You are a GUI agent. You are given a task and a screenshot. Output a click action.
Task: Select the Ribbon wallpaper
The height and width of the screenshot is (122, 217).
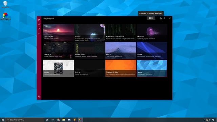point(152,50)
